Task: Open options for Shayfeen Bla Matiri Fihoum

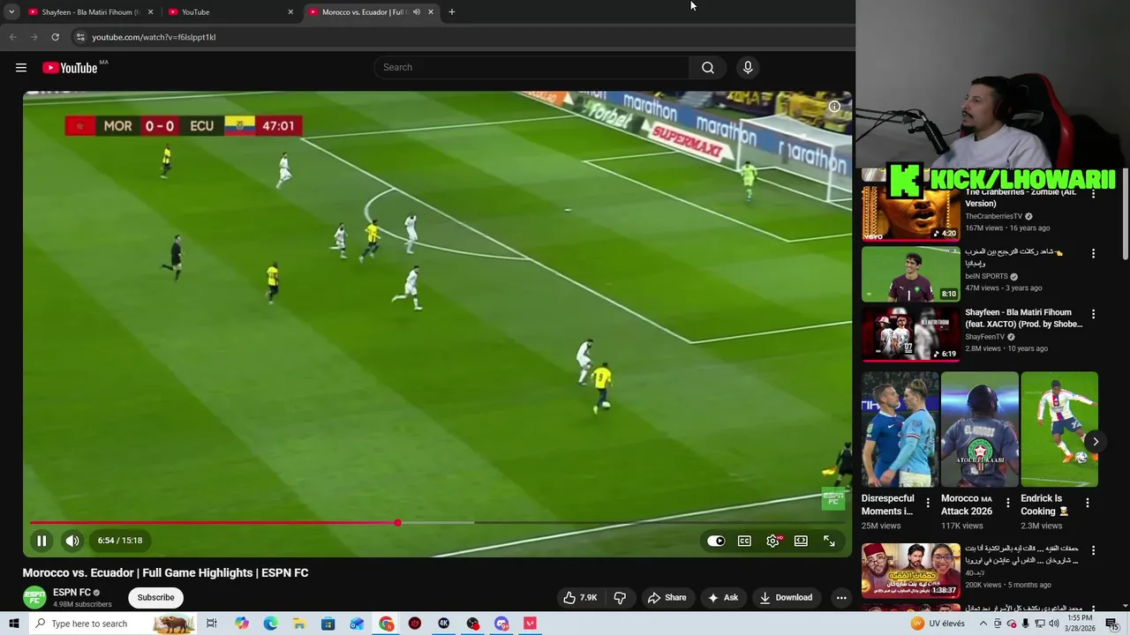Action: (1093, 314)
